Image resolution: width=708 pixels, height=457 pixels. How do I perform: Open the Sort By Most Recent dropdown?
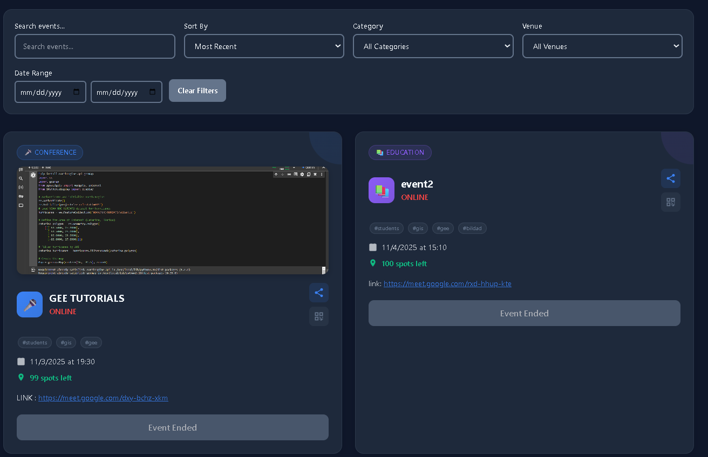[x=264, y=46]
